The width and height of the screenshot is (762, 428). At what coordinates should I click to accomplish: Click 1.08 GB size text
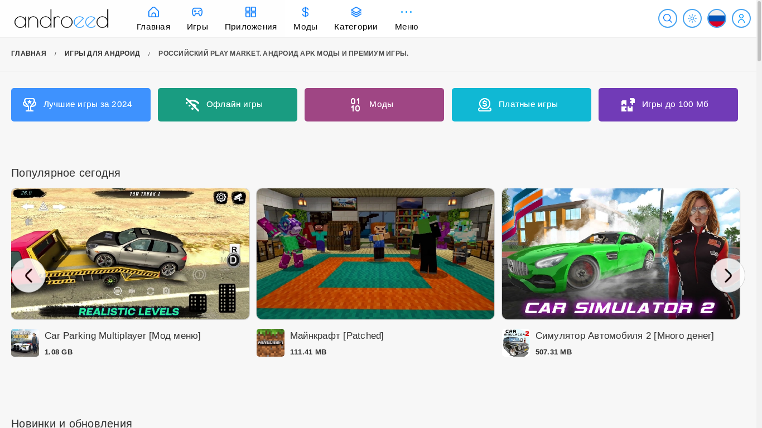(x=59, y=352)
